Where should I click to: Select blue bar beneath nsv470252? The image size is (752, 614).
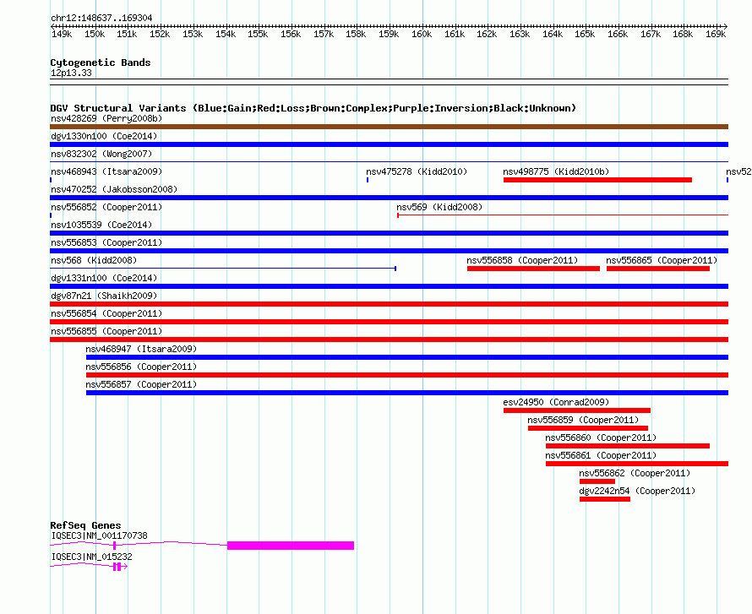coord(389,198)
